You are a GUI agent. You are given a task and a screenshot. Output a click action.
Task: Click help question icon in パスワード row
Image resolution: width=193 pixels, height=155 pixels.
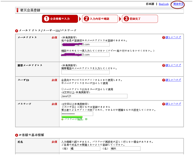(x=164, y=104)
